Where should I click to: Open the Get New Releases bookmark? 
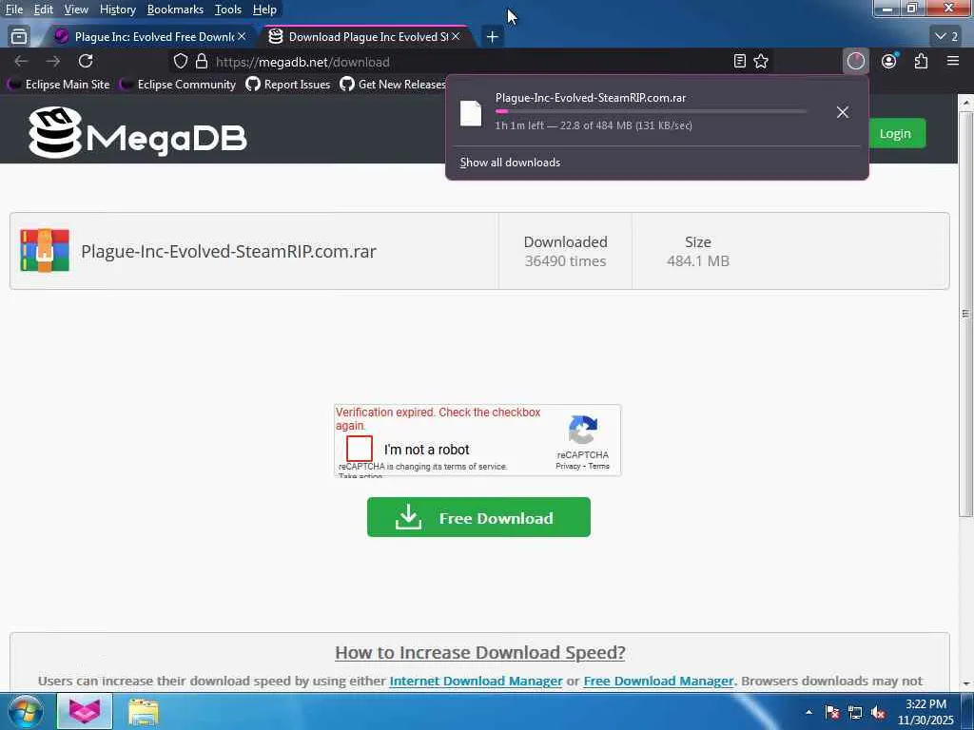click(393, 85)
